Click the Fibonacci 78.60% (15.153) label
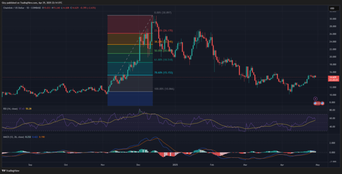Screen dimensions: 342x174 tap(164, 72)
